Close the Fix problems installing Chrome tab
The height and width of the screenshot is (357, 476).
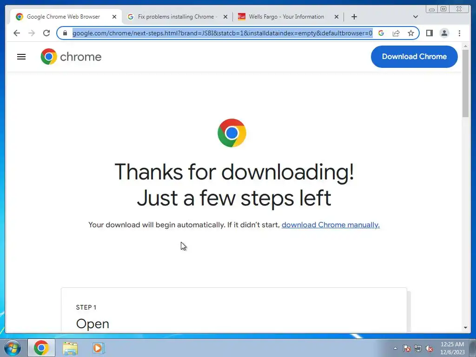tap(225, 17)
